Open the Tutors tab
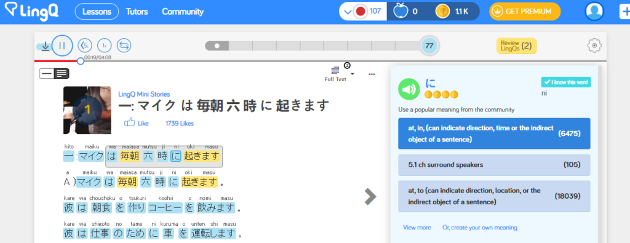 coord(137,12)
